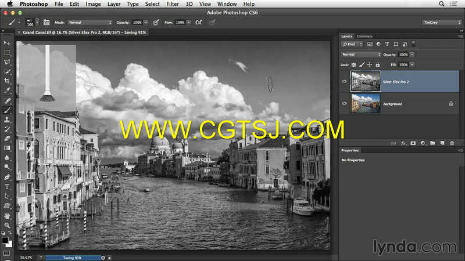The image size is (465, 261).
Task: Open brush Opacity slider arrow in options bar
Action: pyautogui.click(x=146, y=23)
